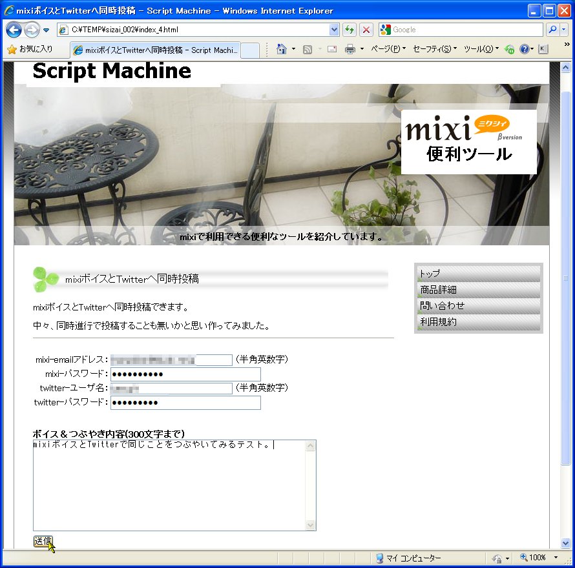
Task: Select the mixiボイスとTwitterへ同時投稿 browser tab
Action: pos(155,50)
